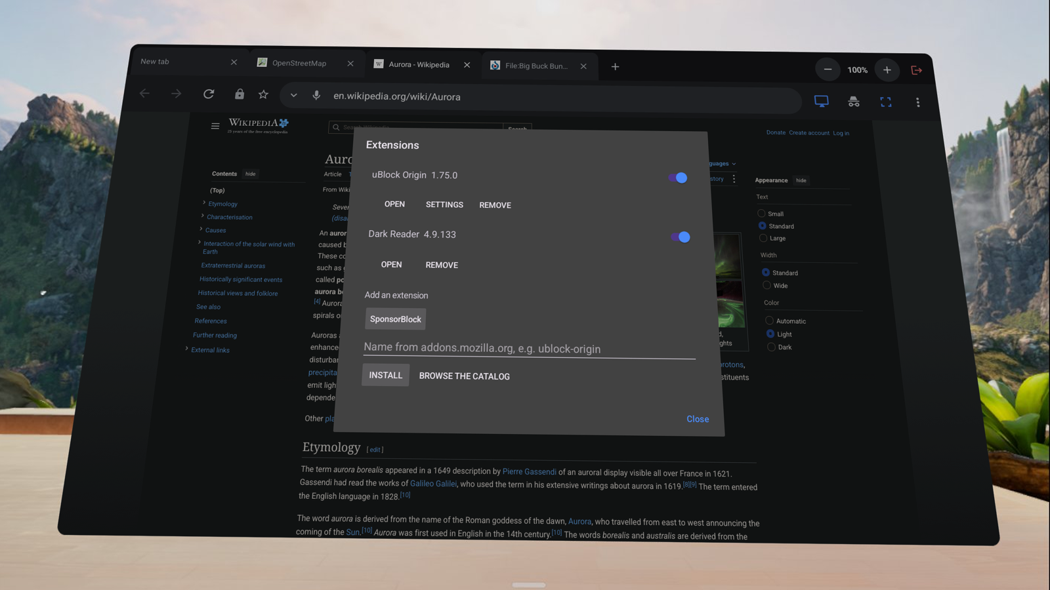Open private browsing mask icon
Viewport: 1050px width, 590px height.
click(x=854, y=102)
